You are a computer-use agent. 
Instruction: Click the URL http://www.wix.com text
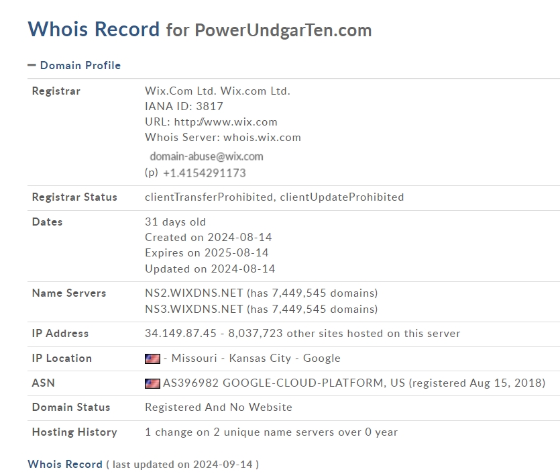pos(211,122)
